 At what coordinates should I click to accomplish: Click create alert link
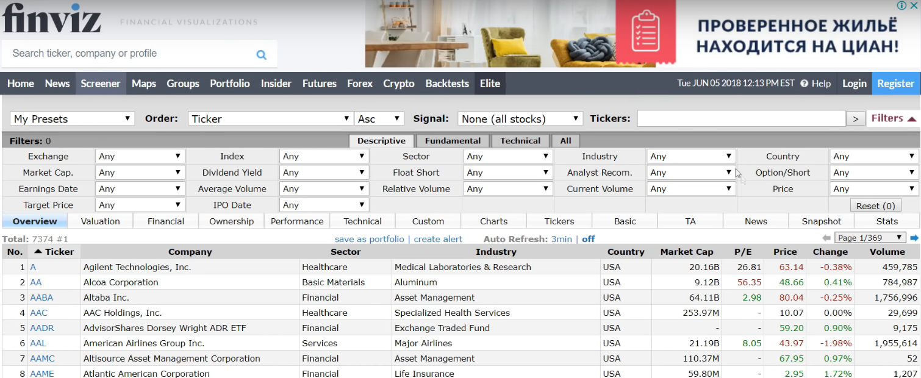click(x=438, y=239)
